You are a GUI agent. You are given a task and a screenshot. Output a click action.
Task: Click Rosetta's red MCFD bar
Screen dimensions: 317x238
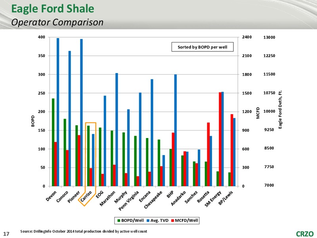click(x=208, y=154)
